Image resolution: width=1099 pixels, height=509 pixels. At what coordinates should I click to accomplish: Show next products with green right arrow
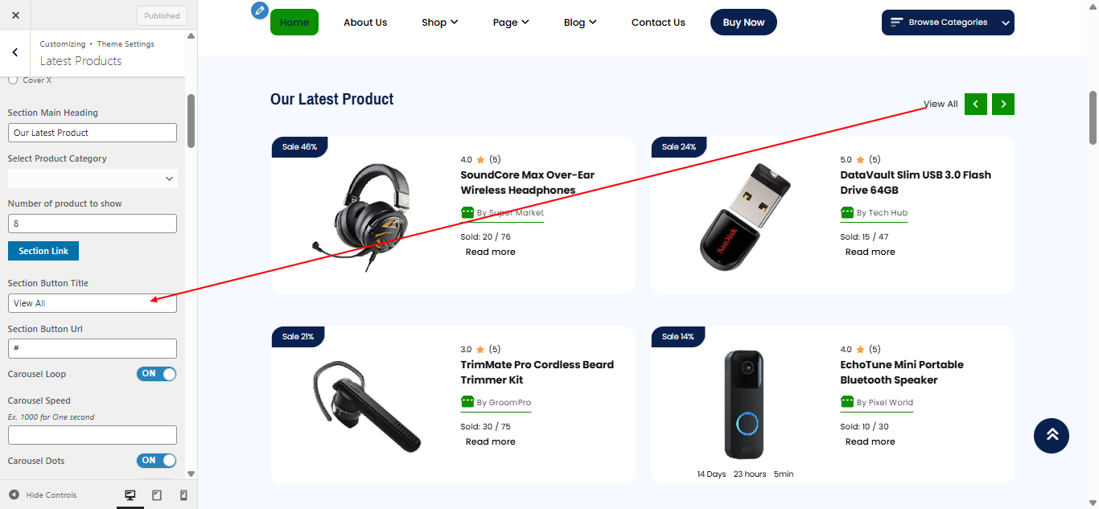click(1003, 104)
